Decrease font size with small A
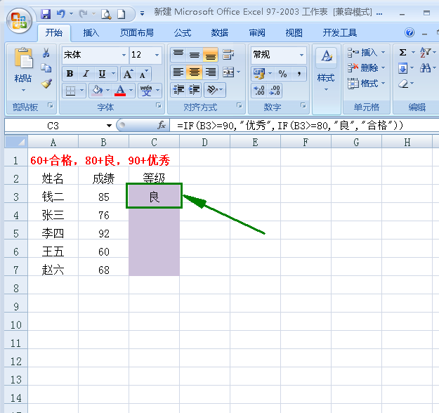The height and width of the screenshot is (413, 439). point(144,74)
